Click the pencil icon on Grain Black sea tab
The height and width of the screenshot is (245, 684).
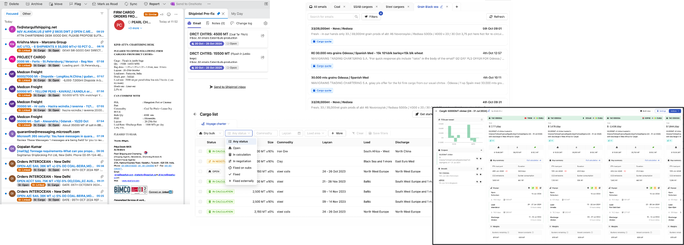click(442, 7)
